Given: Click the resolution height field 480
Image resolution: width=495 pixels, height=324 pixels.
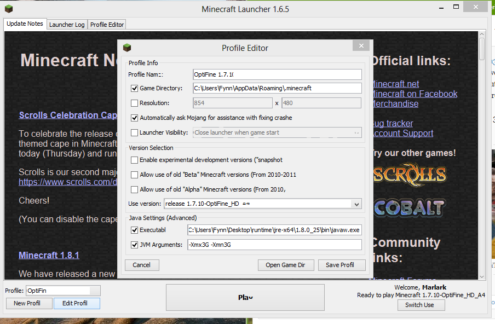Looking at the screenshot, I should coord(321,103).
